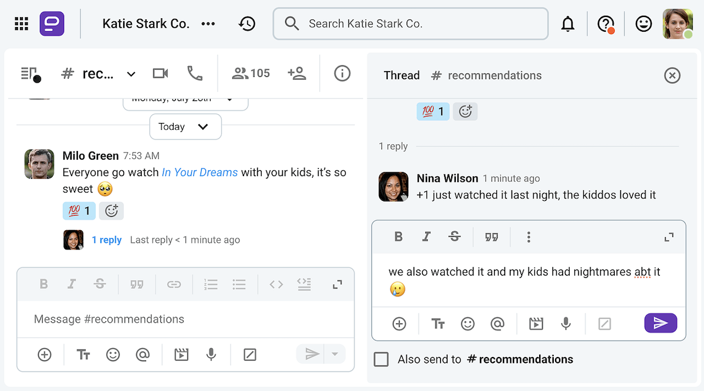Open the more formatting options three-dot menu
Image resolution: width=704 pixels, height=391 pixels.
[x=529, y=237]
